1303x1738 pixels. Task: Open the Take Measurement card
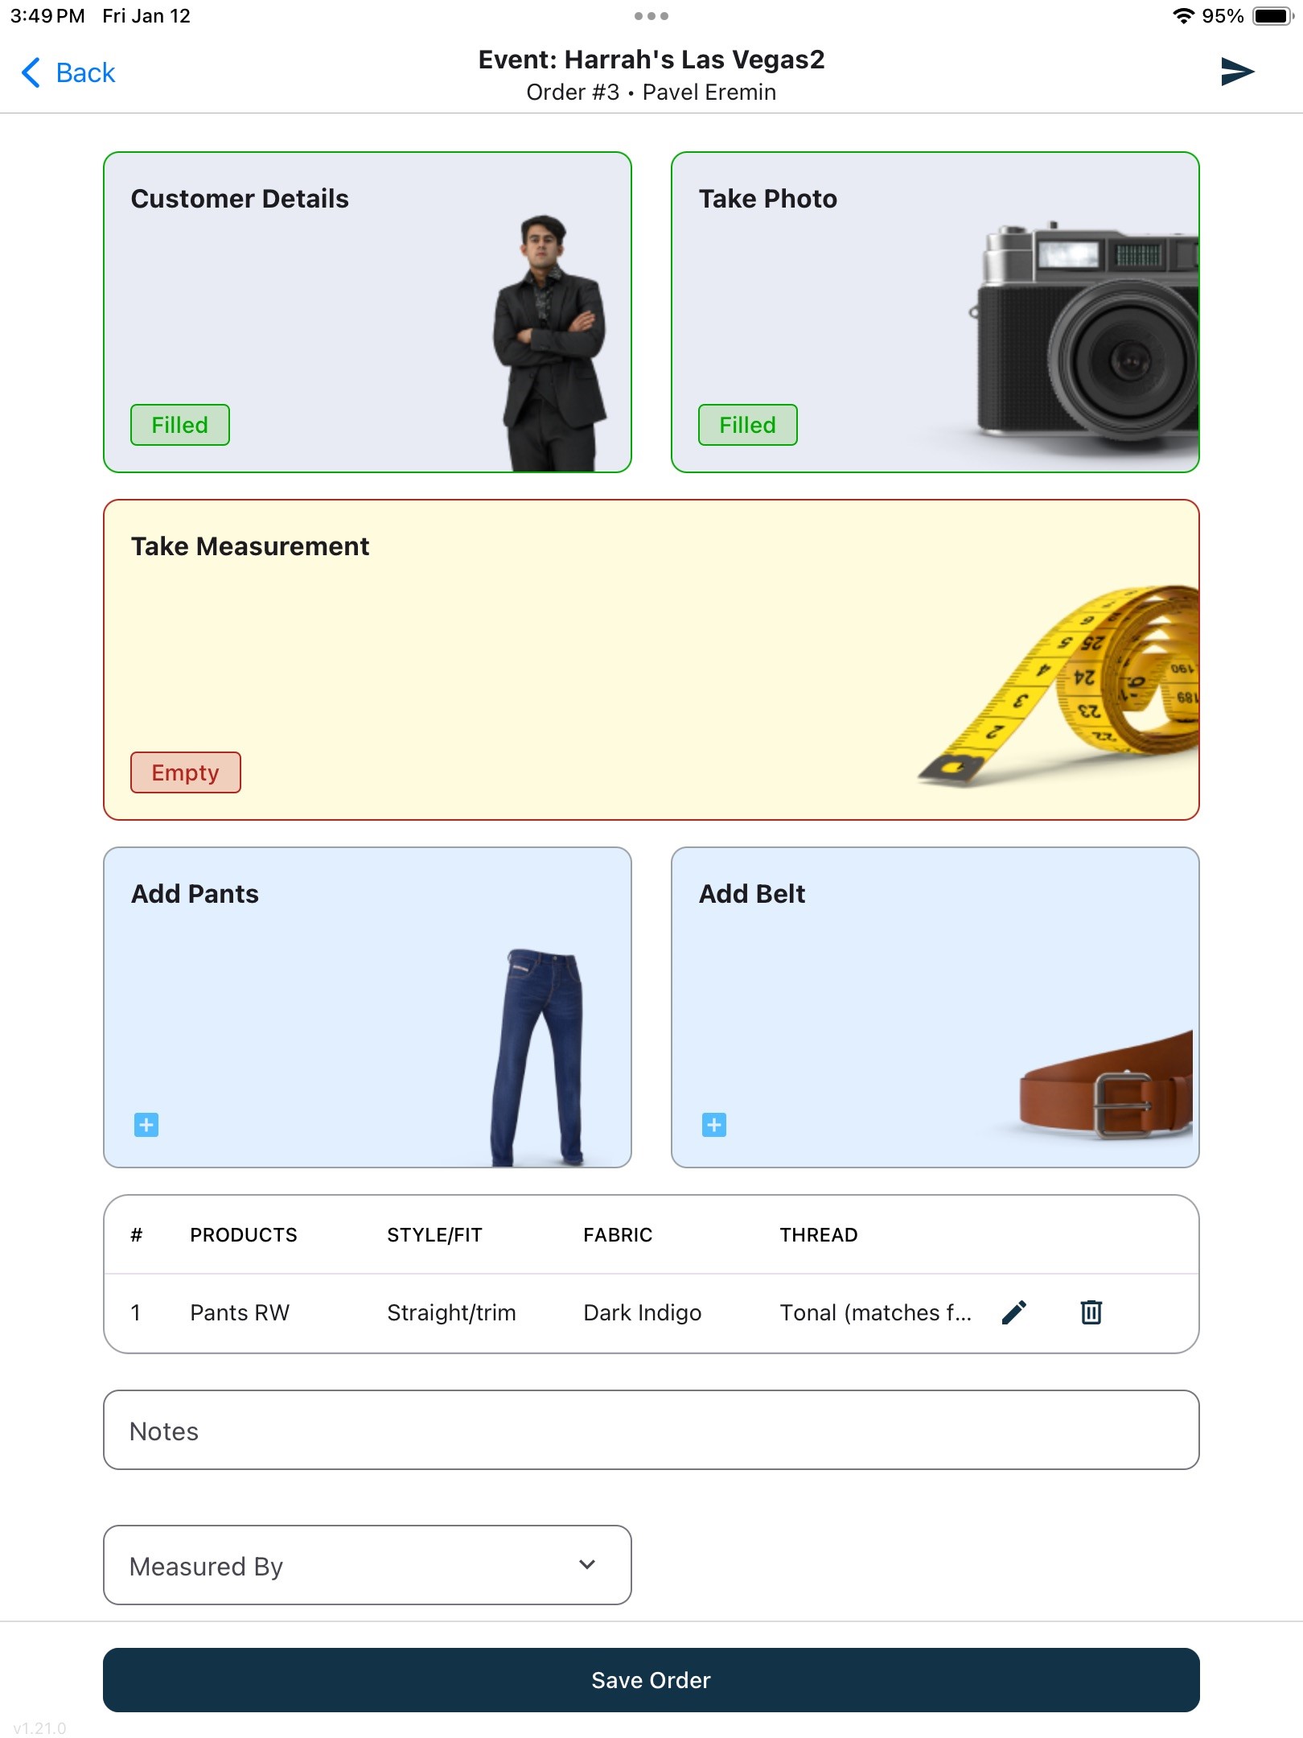(x=651, y=660)
